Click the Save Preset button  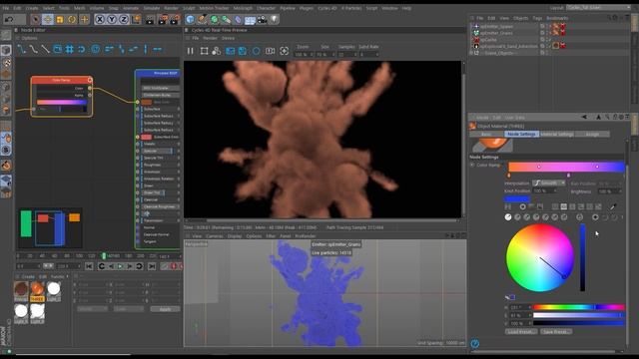[556, 332]
